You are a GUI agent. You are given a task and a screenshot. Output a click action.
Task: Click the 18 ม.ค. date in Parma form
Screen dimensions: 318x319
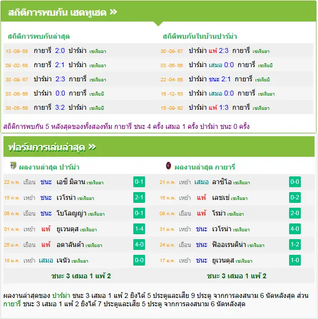click(12, 260)
